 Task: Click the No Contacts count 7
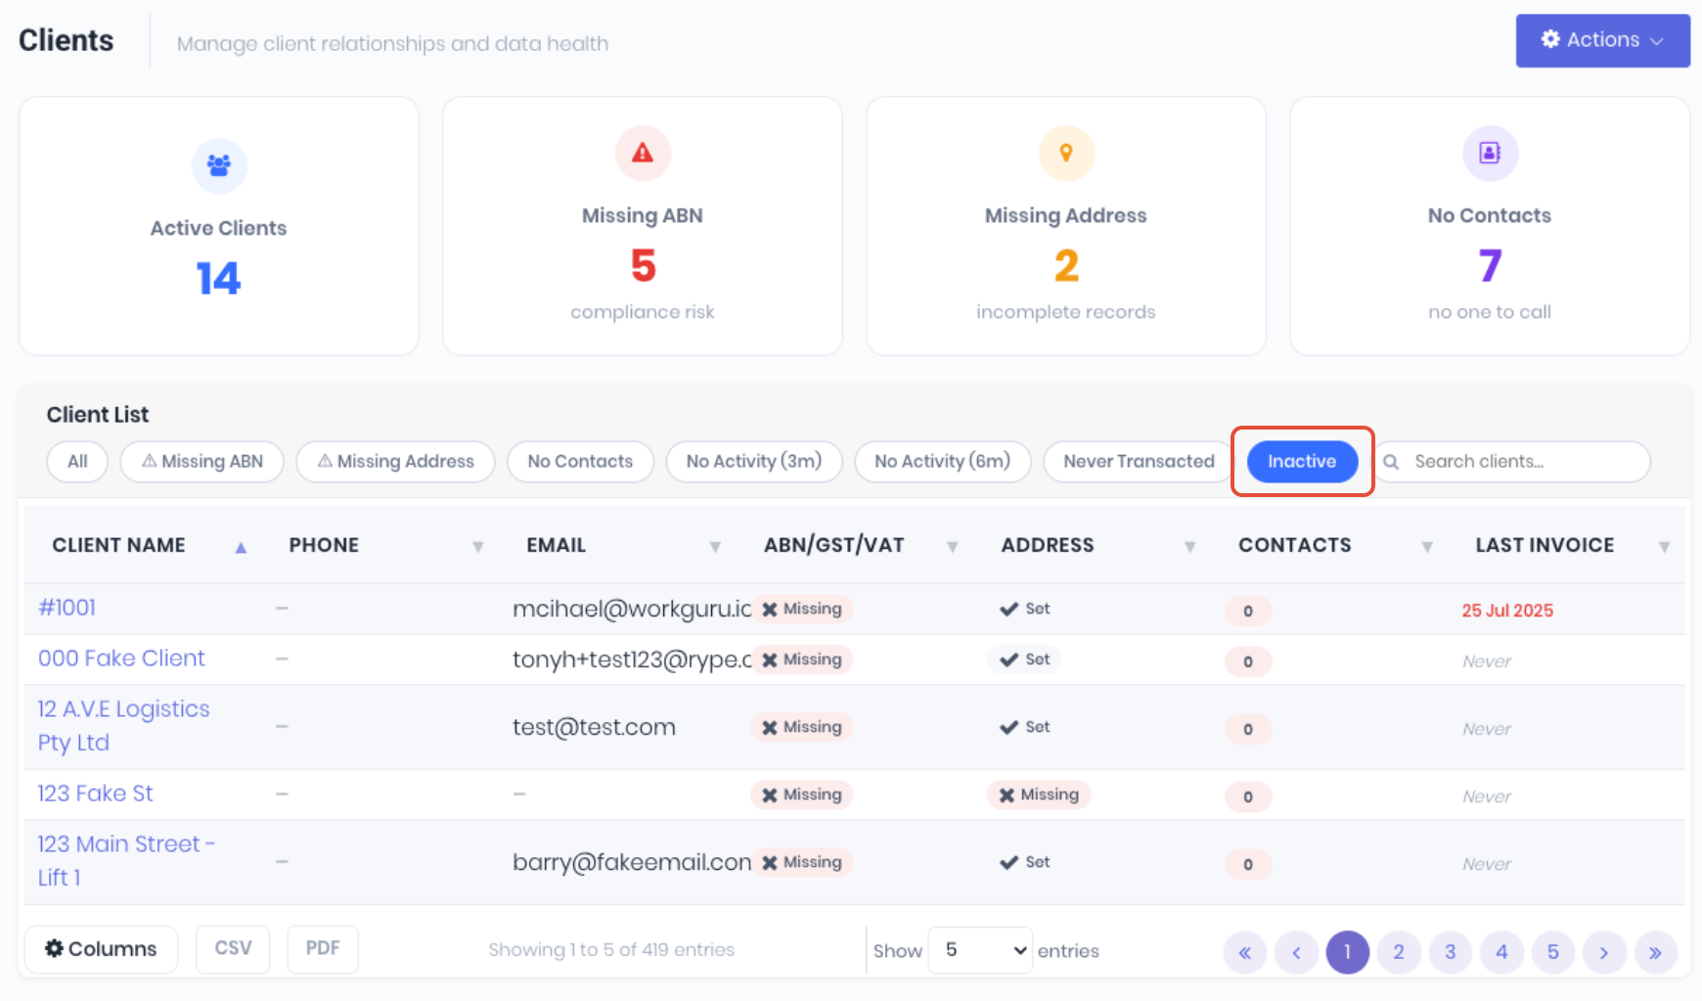point(1490,266)
